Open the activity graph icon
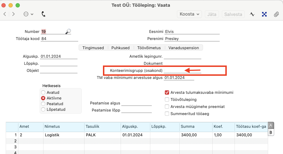Viewport: 283px width, 154px height. pyautogui.click(x=252, y=14)
